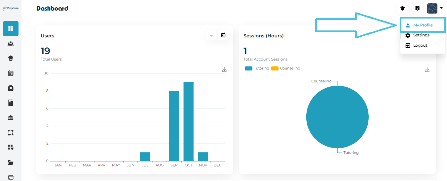Open the Users chart date picker
447x181 pixels.
223,35
